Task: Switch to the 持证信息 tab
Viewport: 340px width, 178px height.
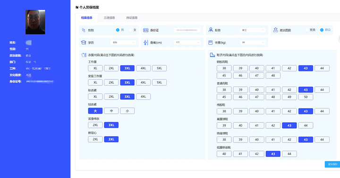Action: (x=132, y=18)
